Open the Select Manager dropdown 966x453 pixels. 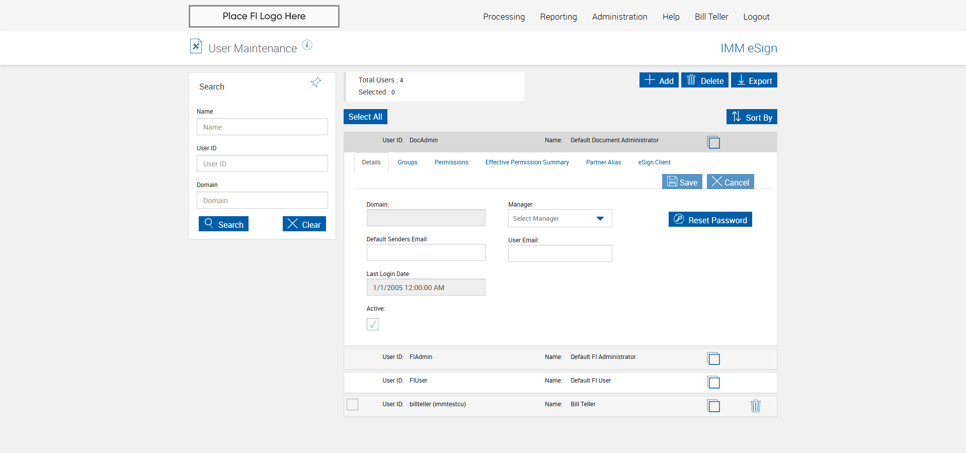pyautogui.click(x=559, y=219)
